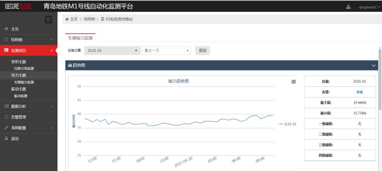Click the file icon beside 结构物
382x171 pixels.
point(7,39)
